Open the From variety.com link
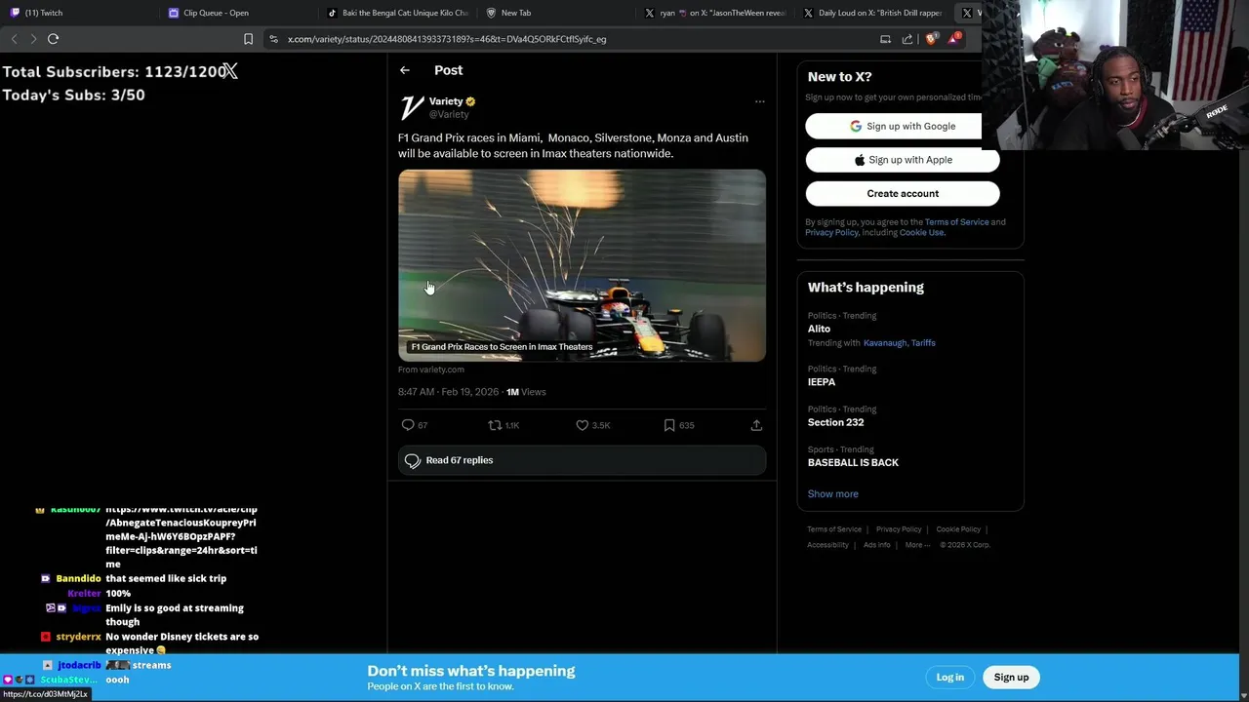The image size is (1249, 702). (431, 370)
